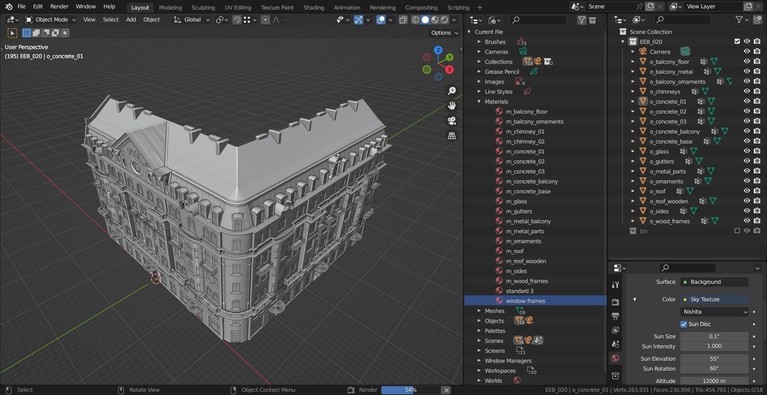Open the Object Mode dropdown
This screenshot has height=395, width=767.
point(50,20)
